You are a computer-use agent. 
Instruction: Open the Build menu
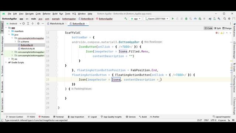tap(55, 14)
